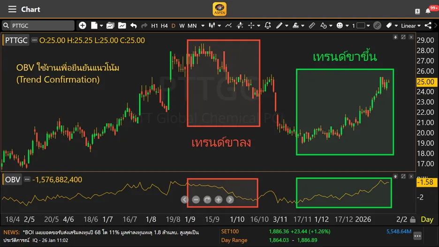Select the MN monthly timeframe
Image resolution: width=439 pixels, height=247 pixels.
click(192, 26)
